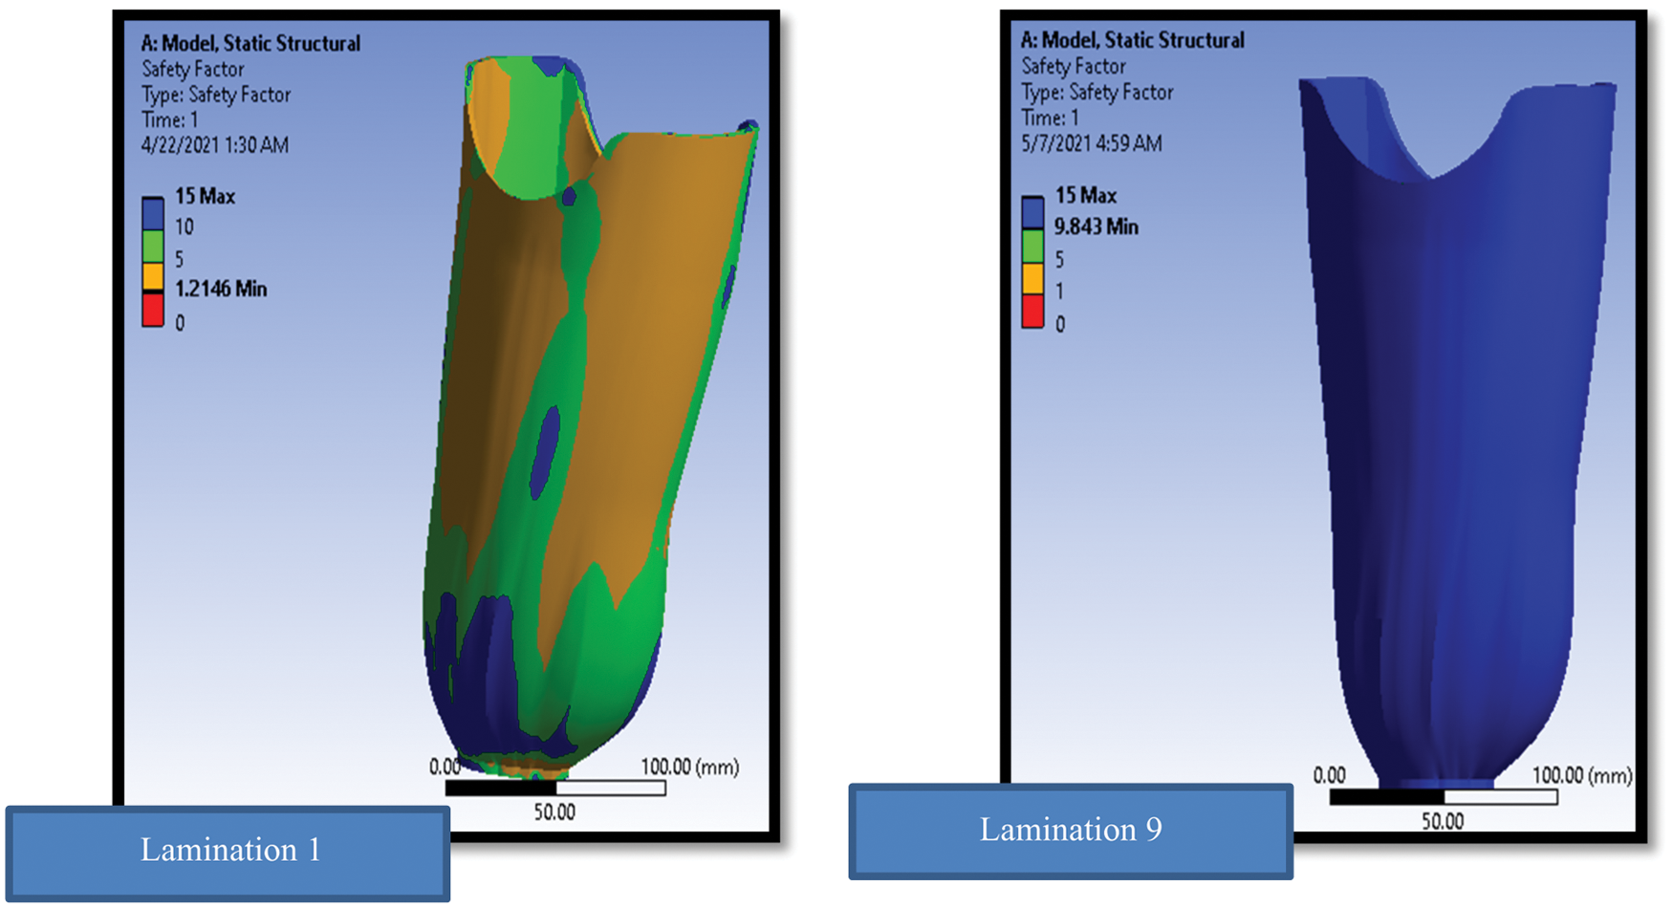The height and width of the screenshot is (908, 1673).
Task: Pick red legend swatch in Lamination 1 plot
Action: [x=153, y=310]
